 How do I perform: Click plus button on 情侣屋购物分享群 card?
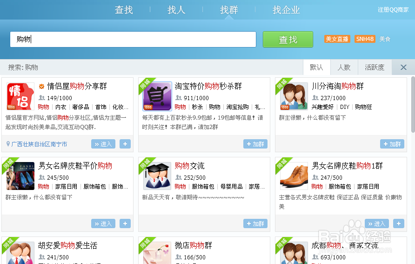(125, 144)
